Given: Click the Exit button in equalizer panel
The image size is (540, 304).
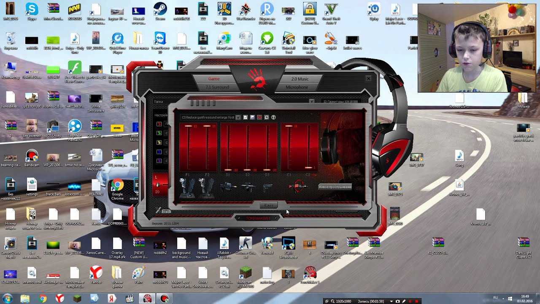Looking at the screenshot, I should (x=269, y=205).
